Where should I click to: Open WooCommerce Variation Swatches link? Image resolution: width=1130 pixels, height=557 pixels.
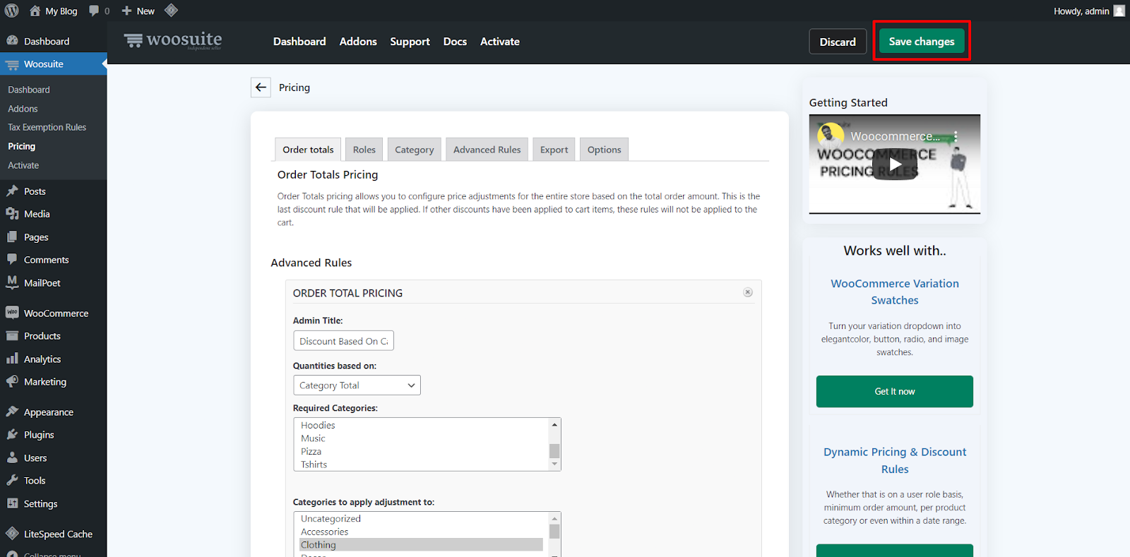coord(895,292)
